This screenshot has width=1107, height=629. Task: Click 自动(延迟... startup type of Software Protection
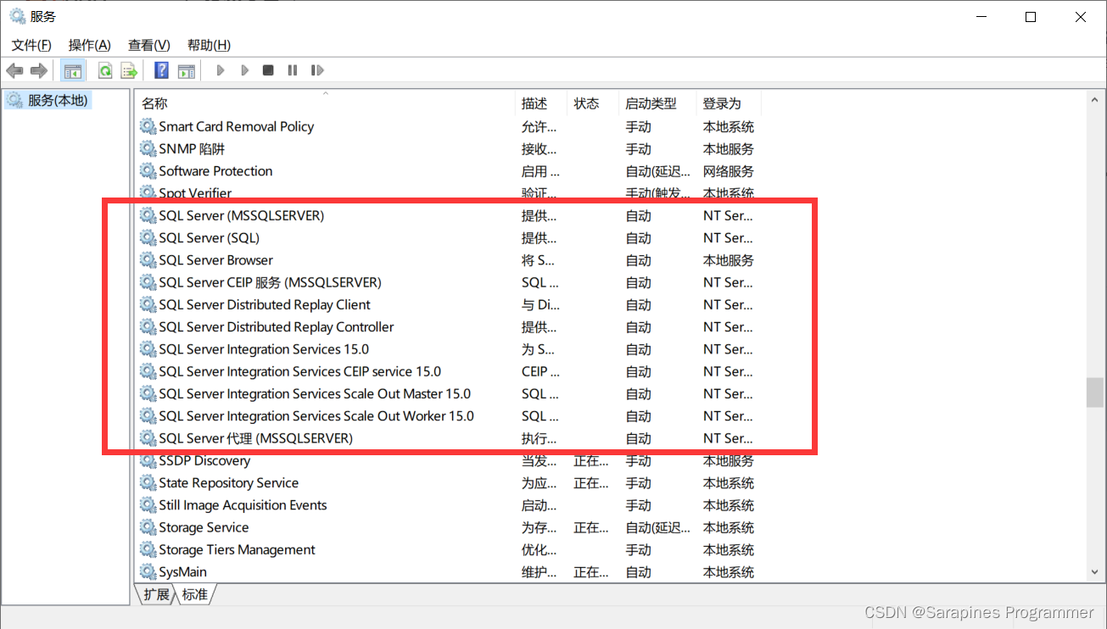[x=658, y=171]
